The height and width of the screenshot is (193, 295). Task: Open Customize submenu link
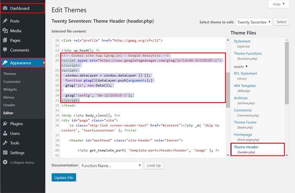click(x=12, y=82)
